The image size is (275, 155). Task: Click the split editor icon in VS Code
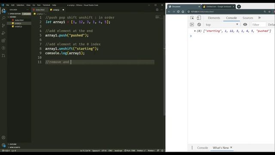tap(157, 10)
